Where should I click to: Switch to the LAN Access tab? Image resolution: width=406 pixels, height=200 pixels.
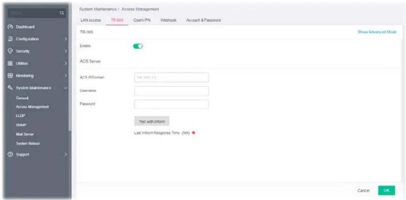(90, 20)
